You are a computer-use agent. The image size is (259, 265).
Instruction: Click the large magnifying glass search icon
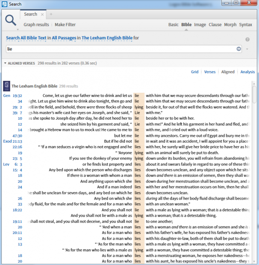pos(11,20)
